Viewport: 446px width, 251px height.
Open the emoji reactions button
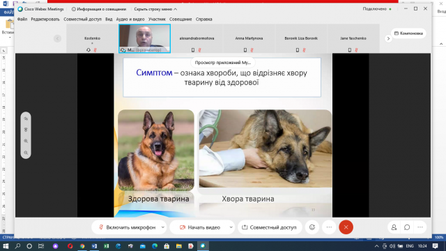click(312, 227)
